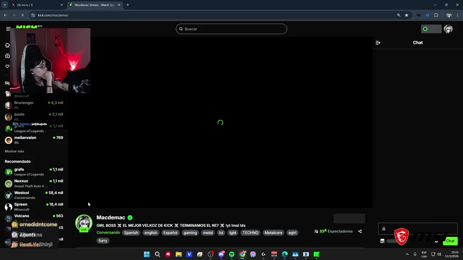Open the chat shop icon

pyautogui.click(x=382, y=241)
